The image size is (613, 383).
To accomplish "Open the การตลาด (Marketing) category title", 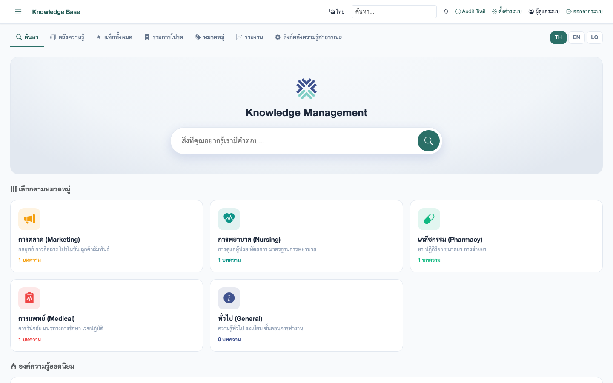I will click(49, 240).
